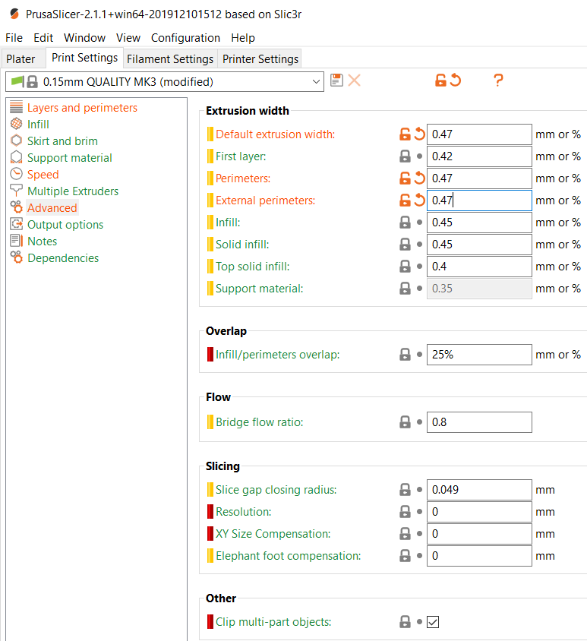This screenshot has width=587, height=641.
Task: Select the Print Settings tab
Action: point(84,58)
